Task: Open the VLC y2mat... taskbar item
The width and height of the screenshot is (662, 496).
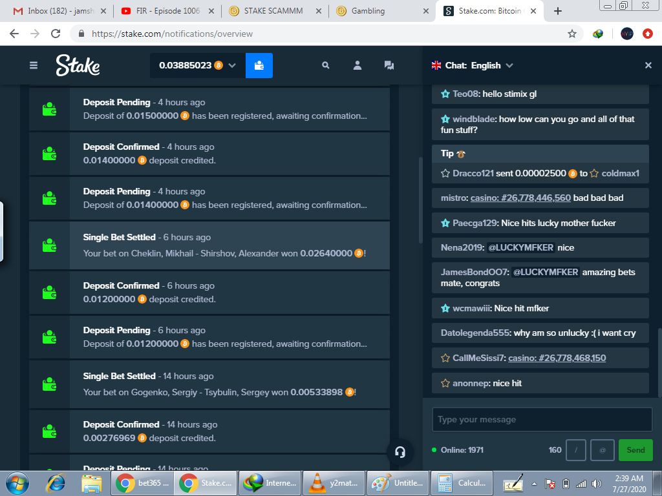Action: pyautogui.click(x=334, y=483)
